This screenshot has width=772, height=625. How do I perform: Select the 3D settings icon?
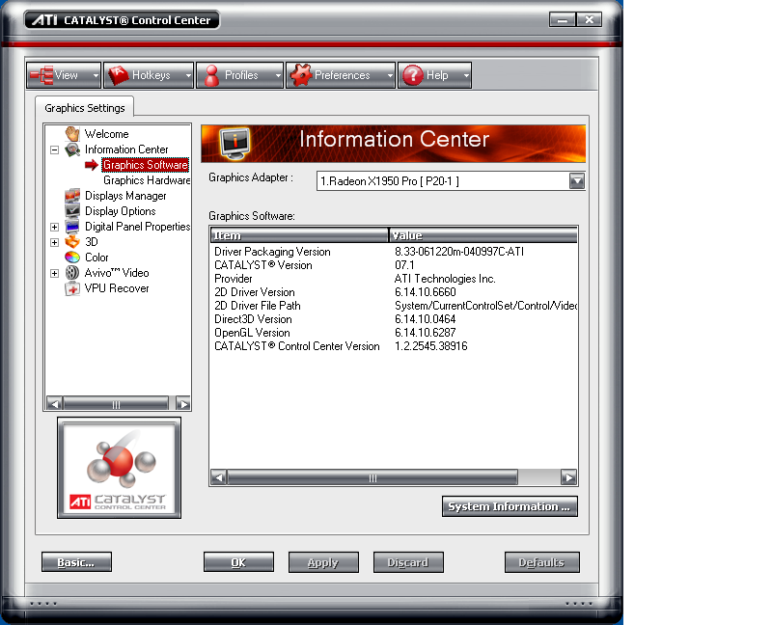pos(72,242)
